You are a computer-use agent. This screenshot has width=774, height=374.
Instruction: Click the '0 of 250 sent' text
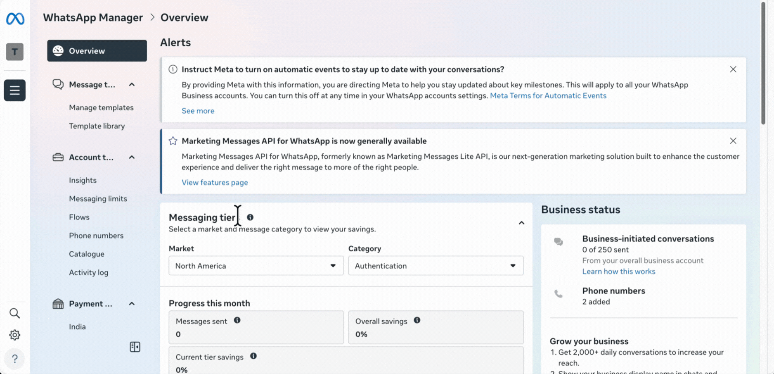click(x=605, y=250)
